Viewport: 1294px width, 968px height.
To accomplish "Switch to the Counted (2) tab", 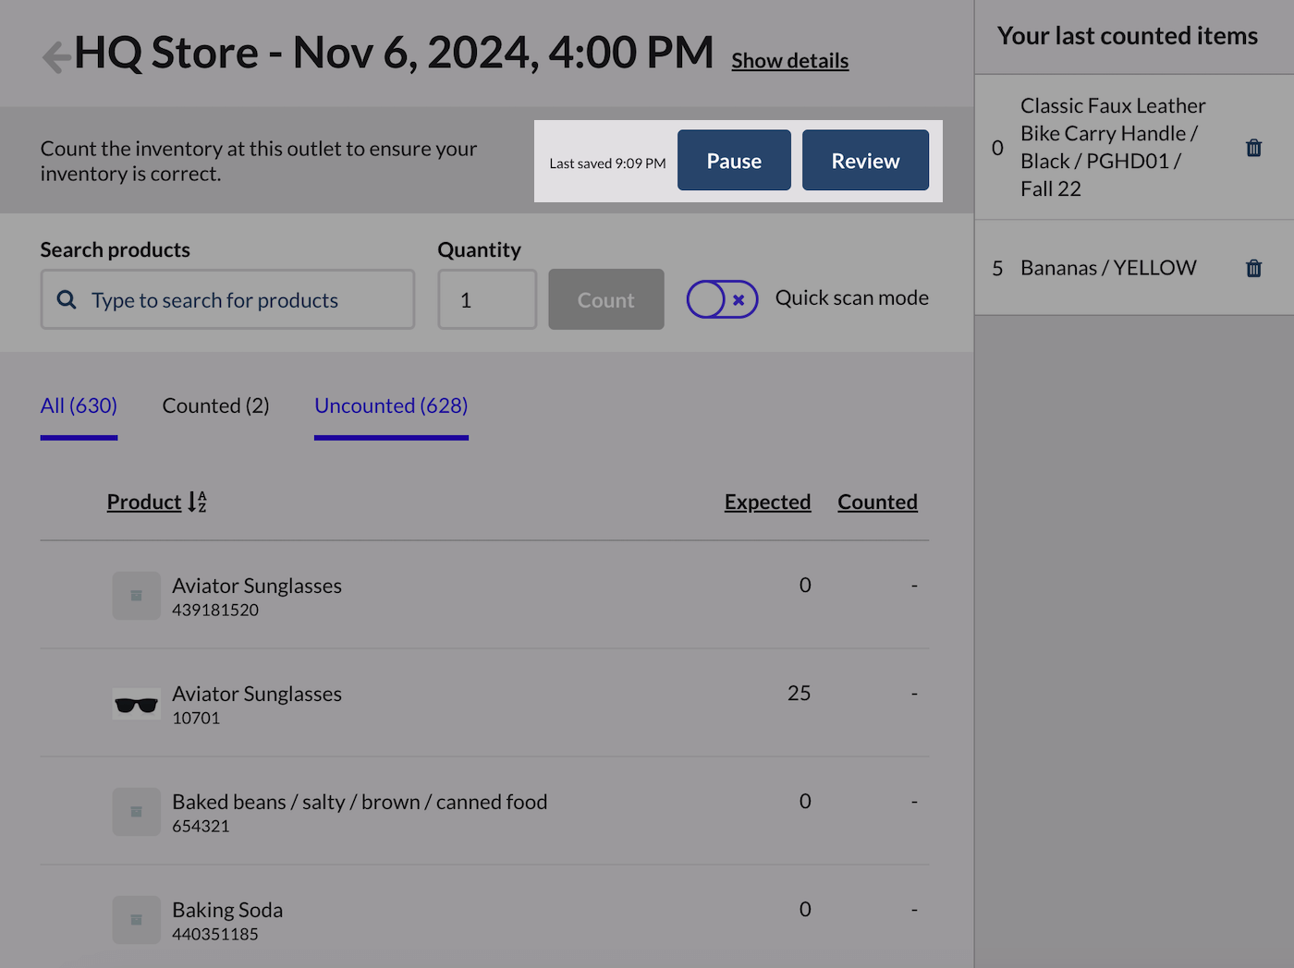I will (x=215, y=405).
